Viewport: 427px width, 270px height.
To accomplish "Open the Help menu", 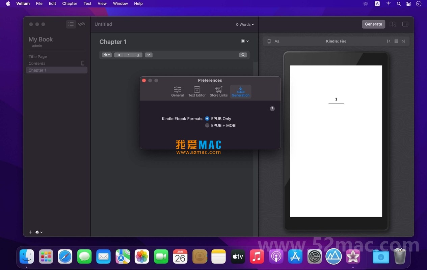I will (138, 3).
